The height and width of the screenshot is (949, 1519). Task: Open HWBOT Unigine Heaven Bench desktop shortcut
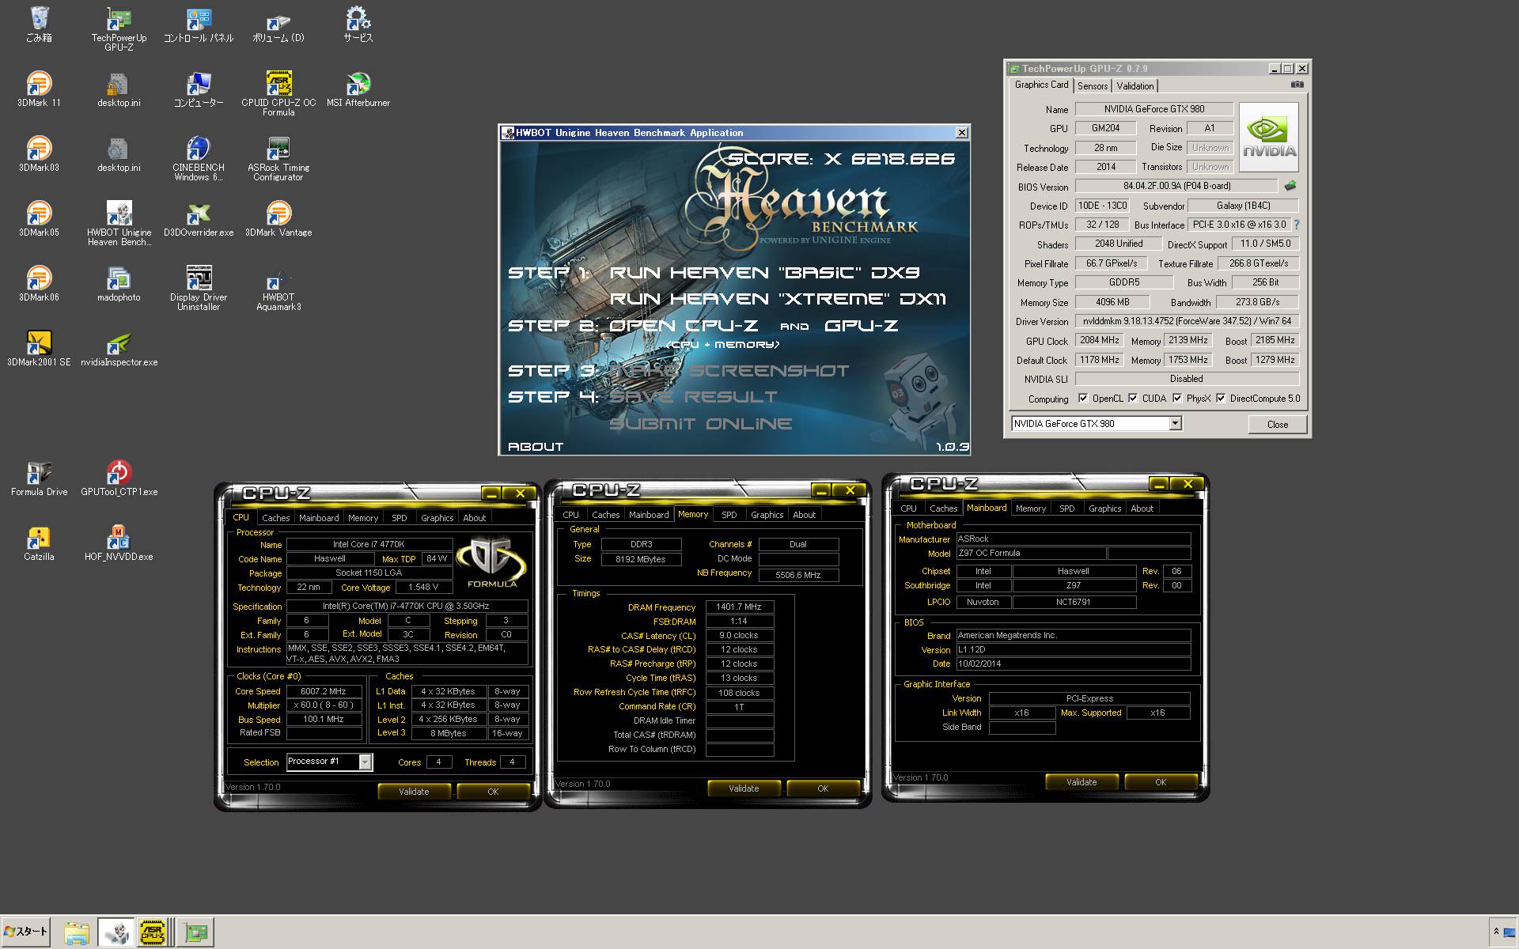click(119, 223)
